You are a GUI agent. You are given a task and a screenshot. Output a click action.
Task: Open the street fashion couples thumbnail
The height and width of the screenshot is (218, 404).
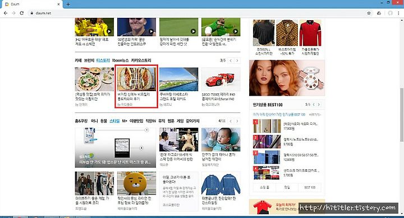[x=94, y=183]
